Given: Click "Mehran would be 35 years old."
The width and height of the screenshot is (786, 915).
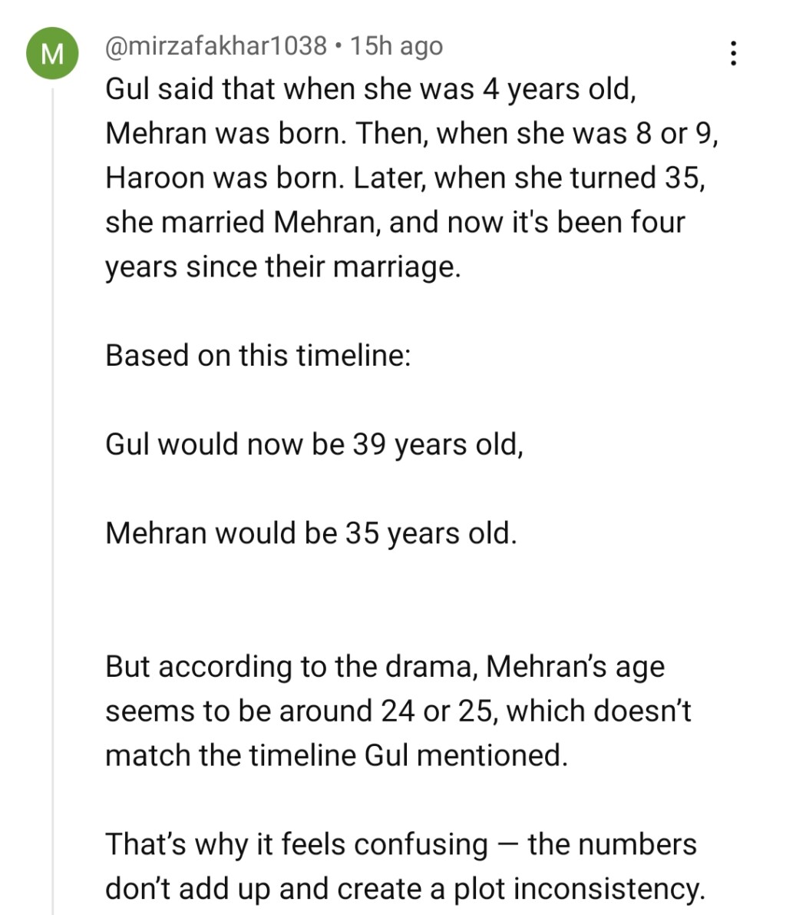Looking at the screenshot, I should click(x=311, y=533).
